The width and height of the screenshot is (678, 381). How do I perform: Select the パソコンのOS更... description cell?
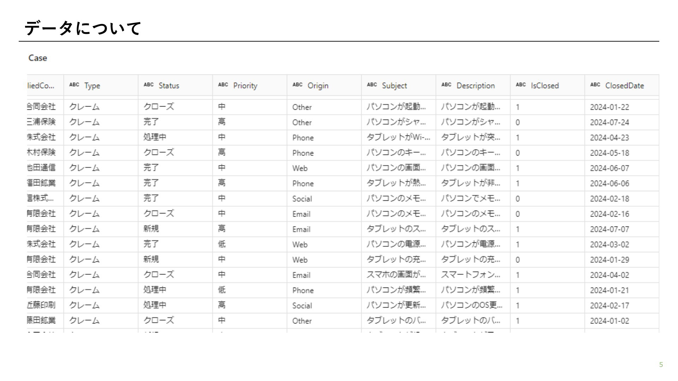[x=471, y=306]
